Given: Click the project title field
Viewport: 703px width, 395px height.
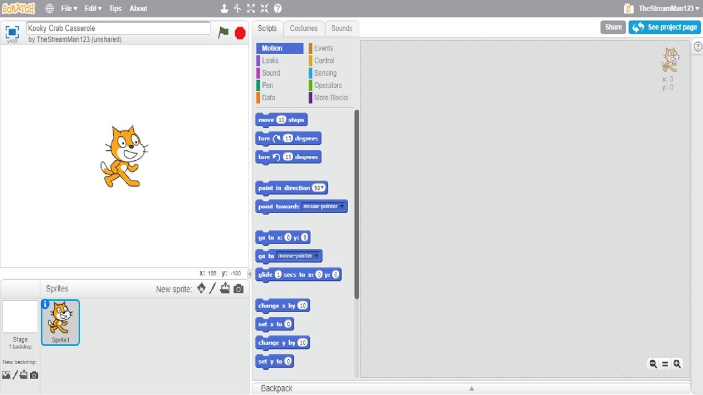Looking at the screenshot, I should pyautogui.click(x=118, y=28).
